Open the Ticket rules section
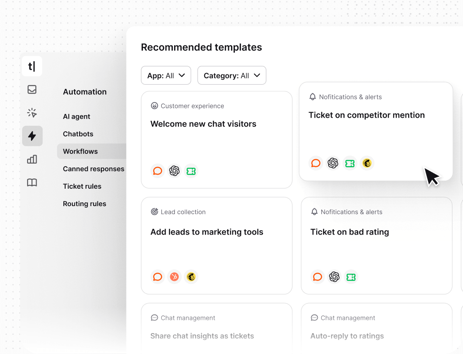Image resolution: width=463 pixels, height=354 pixels. [x=82, y=186]
